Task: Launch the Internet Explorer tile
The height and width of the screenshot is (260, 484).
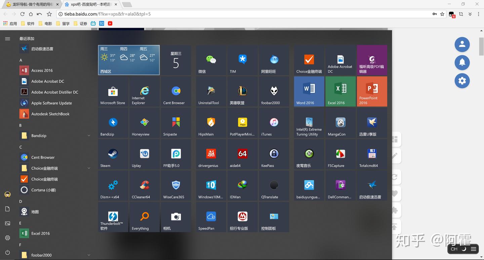Action: coord(145,92)
